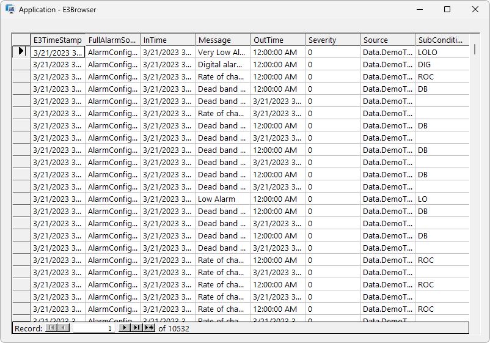The height and width of the screenshot is (343, 490).
Task: Select the current row indicator arrow
Action: point(21,51)
